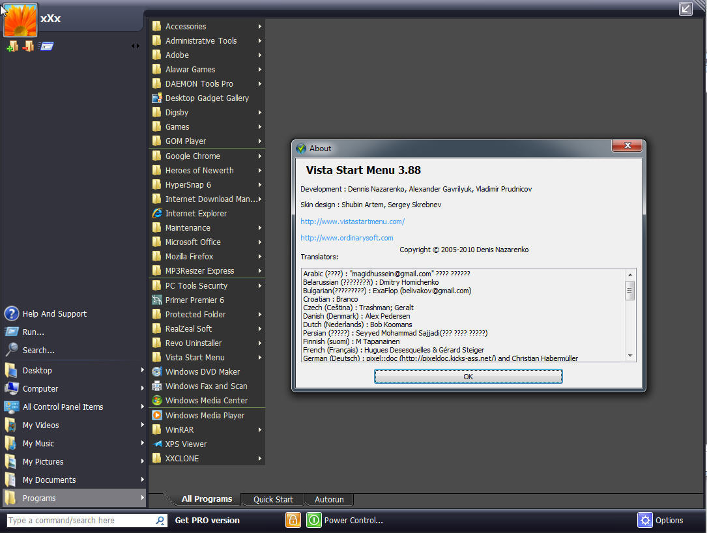The width and height of the screenshot is (707, 533).
Task: Close the About dialog with red X
Action: click(628, 145)
